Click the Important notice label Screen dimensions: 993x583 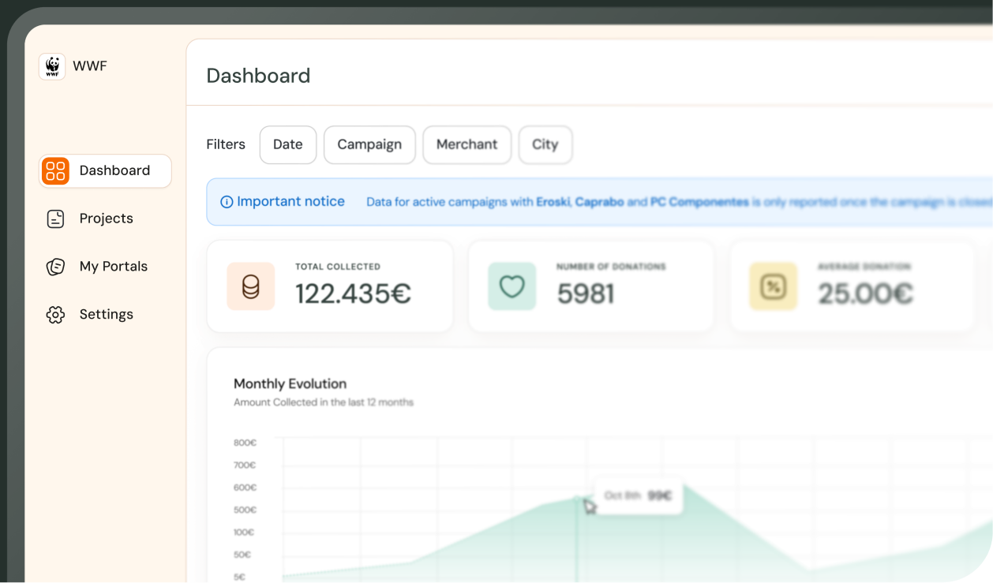pyautogui.click(x=290, y=202)
